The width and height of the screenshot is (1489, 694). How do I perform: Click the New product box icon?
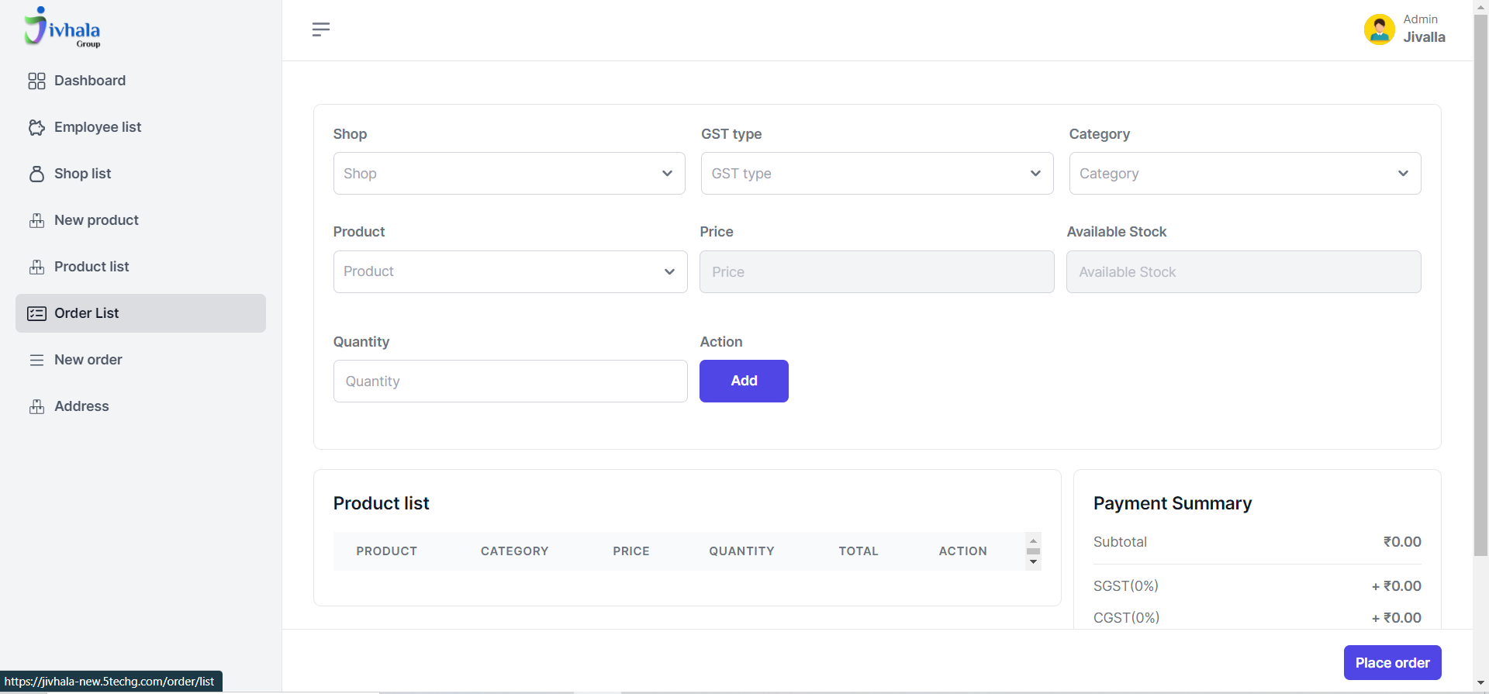36,220
